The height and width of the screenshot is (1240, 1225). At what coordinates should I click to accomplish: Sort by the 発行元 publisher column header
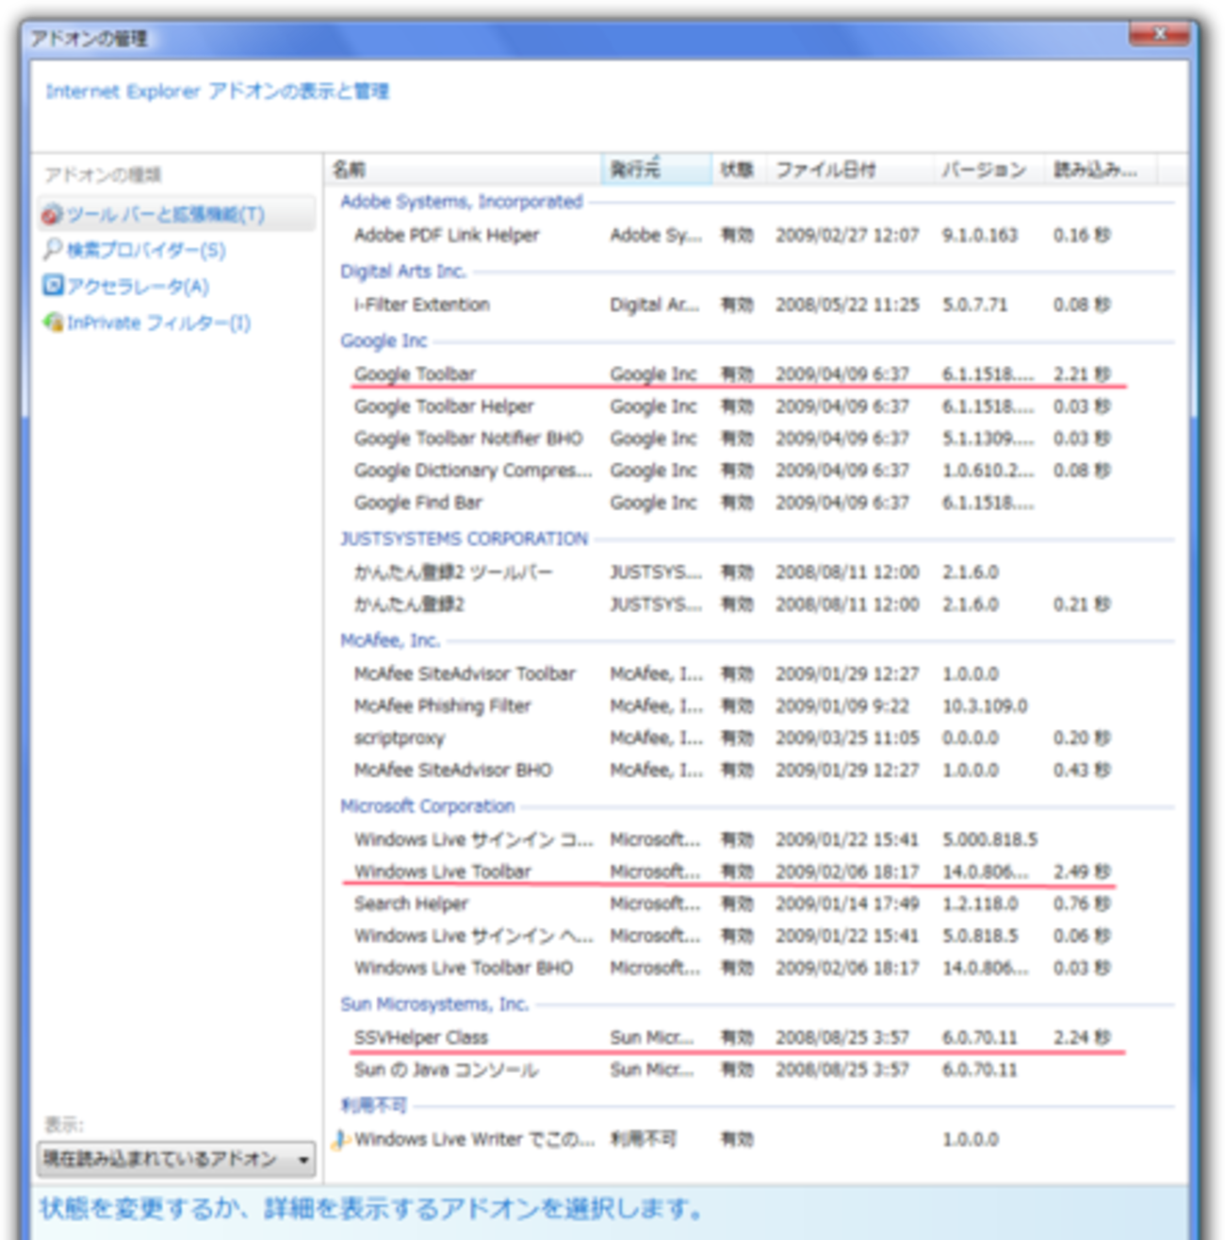(655, 170)
